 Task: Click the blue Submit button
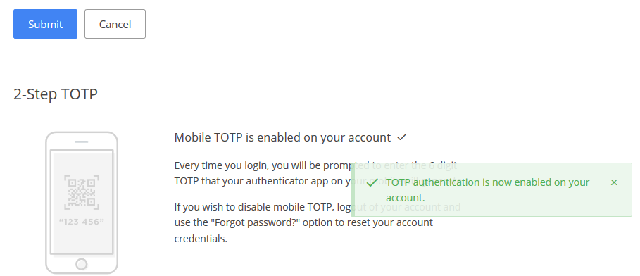coord(45,24)
